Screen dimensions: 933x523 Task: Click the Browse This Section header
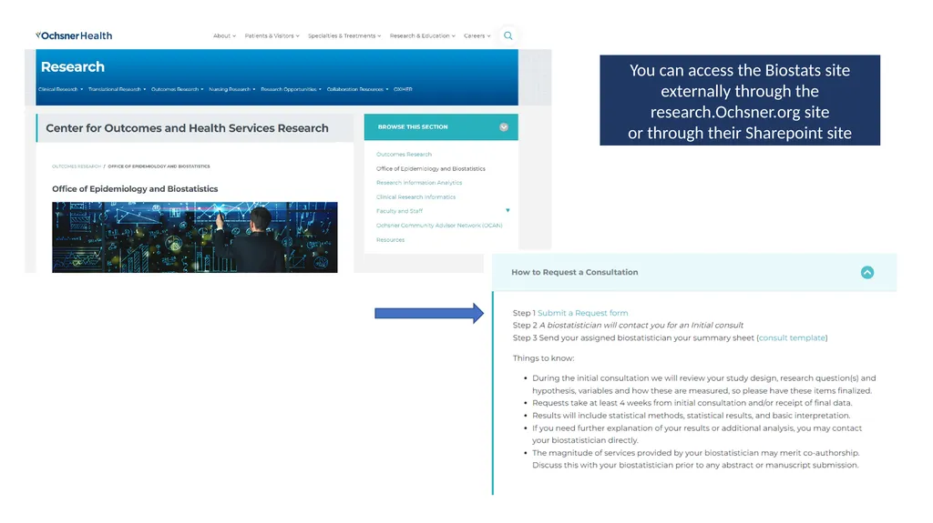441,127
